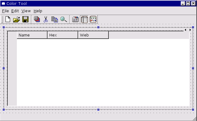Select the Web column header
197x121 pixels.
[93, 35]
